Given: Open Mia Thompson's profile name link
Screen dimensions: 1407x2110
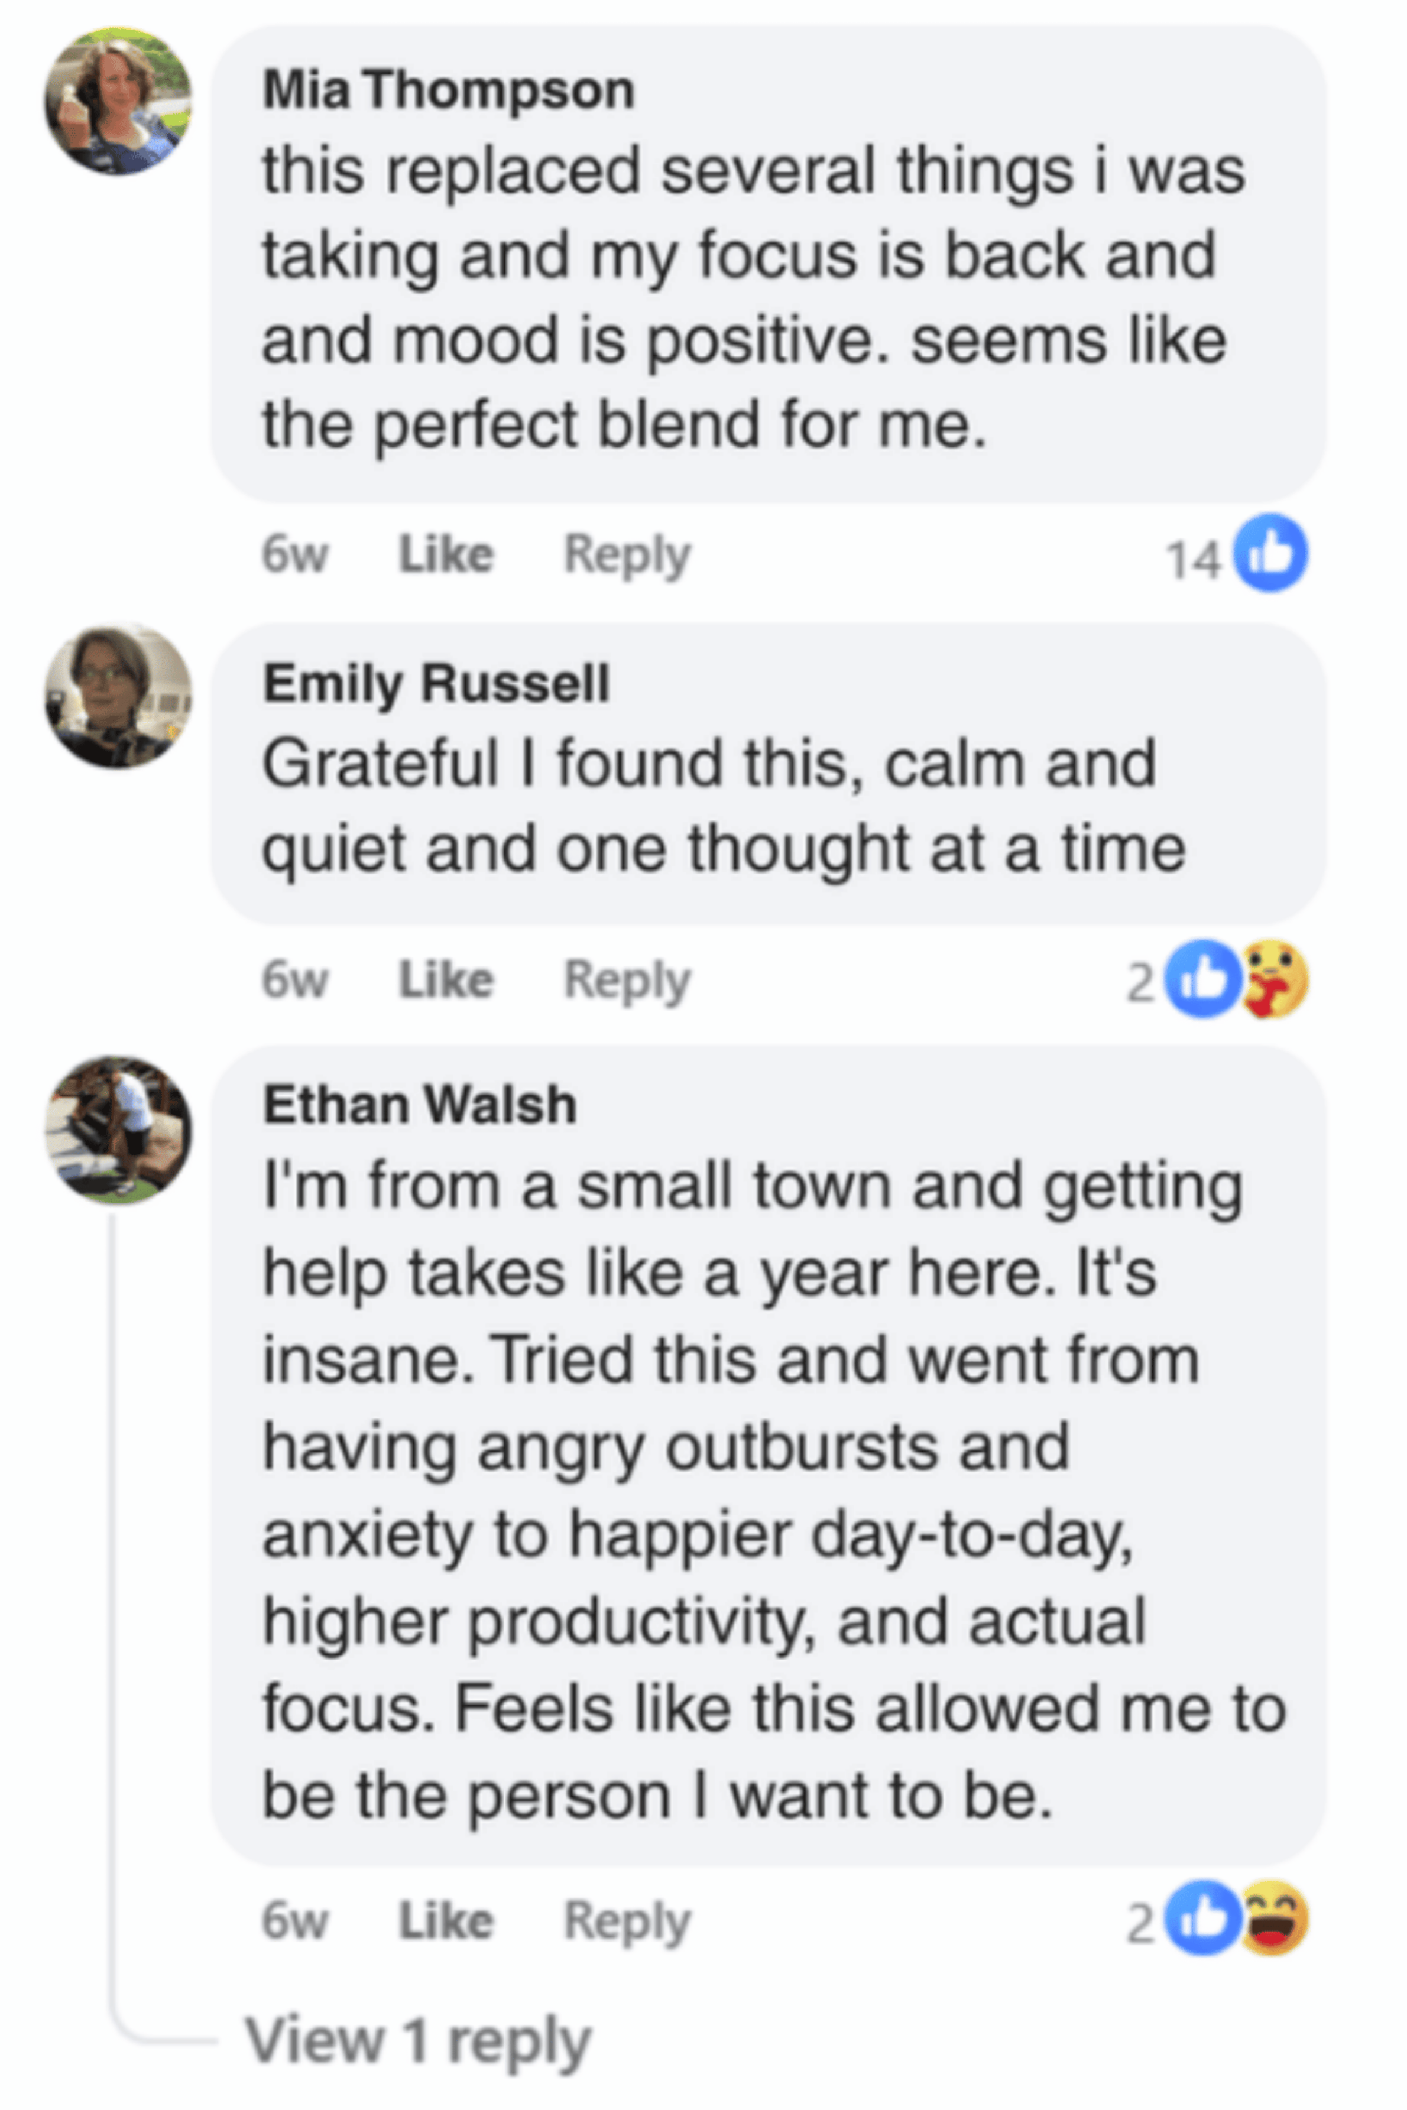Looking at the screenshot, I should point(448,90).
